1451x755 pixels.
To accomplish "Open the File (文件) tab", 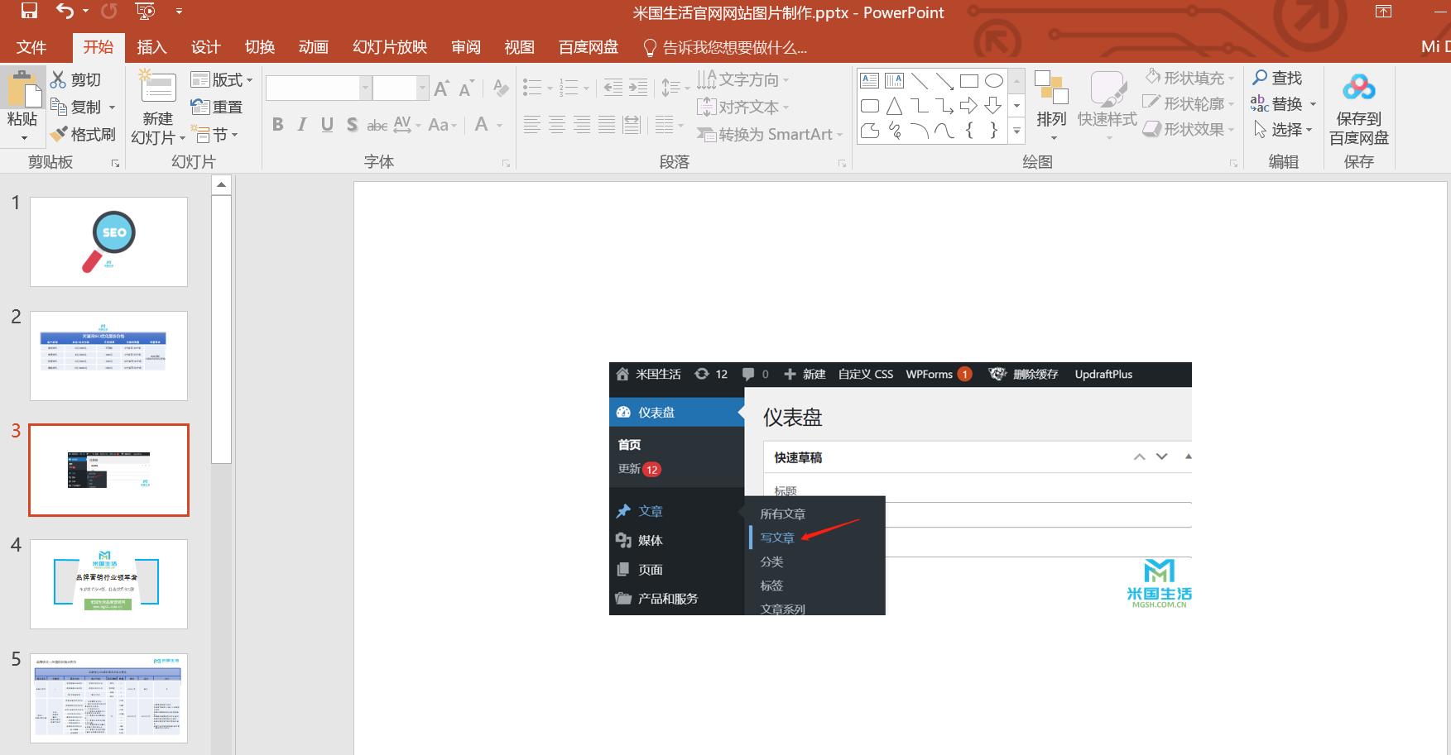I will (x=31, y=47).
